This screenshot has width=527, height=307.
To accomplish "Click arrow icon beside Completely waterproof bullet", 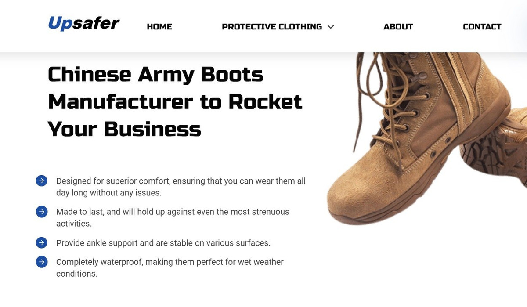I will click(x=41, y=262).
